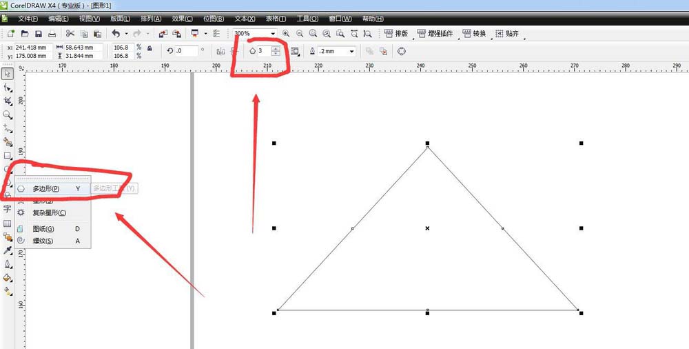Save the drawing with the floppy icon

[x=39, y=33]
